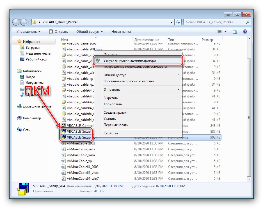Choose Запуск от имени администратора in context menu
The image size is (263, 208).
tap(138, 60)
